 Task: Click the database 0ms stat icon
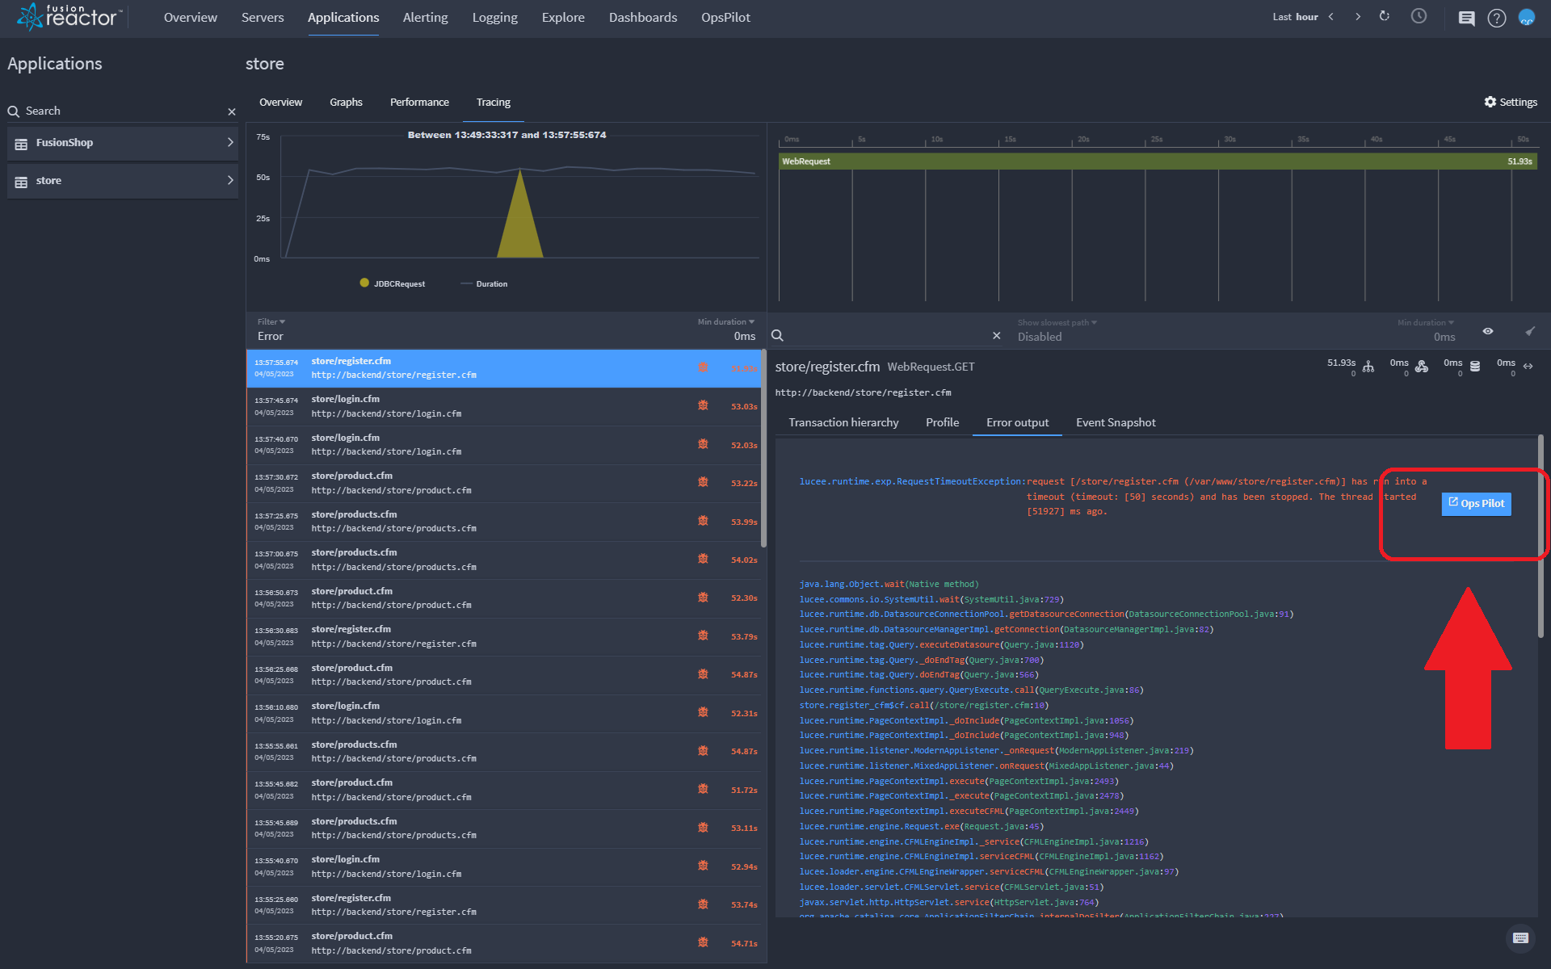(1475, 367)
